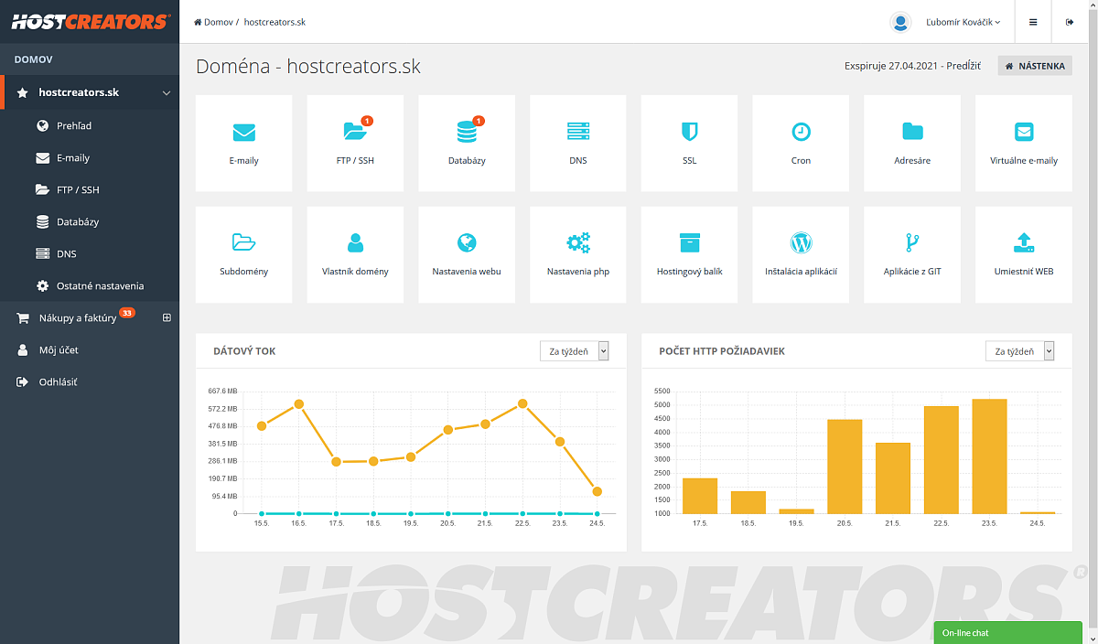Click the Doména - hostcreators.sk heading
Viewport: 1098px width, 644px height.
[x=308, y=66]
